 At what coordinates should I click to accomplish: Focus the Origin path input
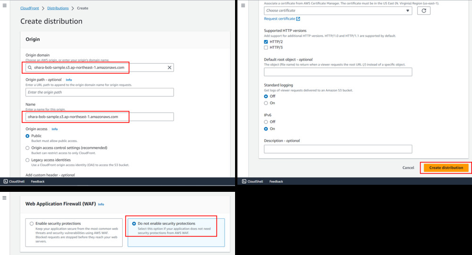tap(100, 92)
